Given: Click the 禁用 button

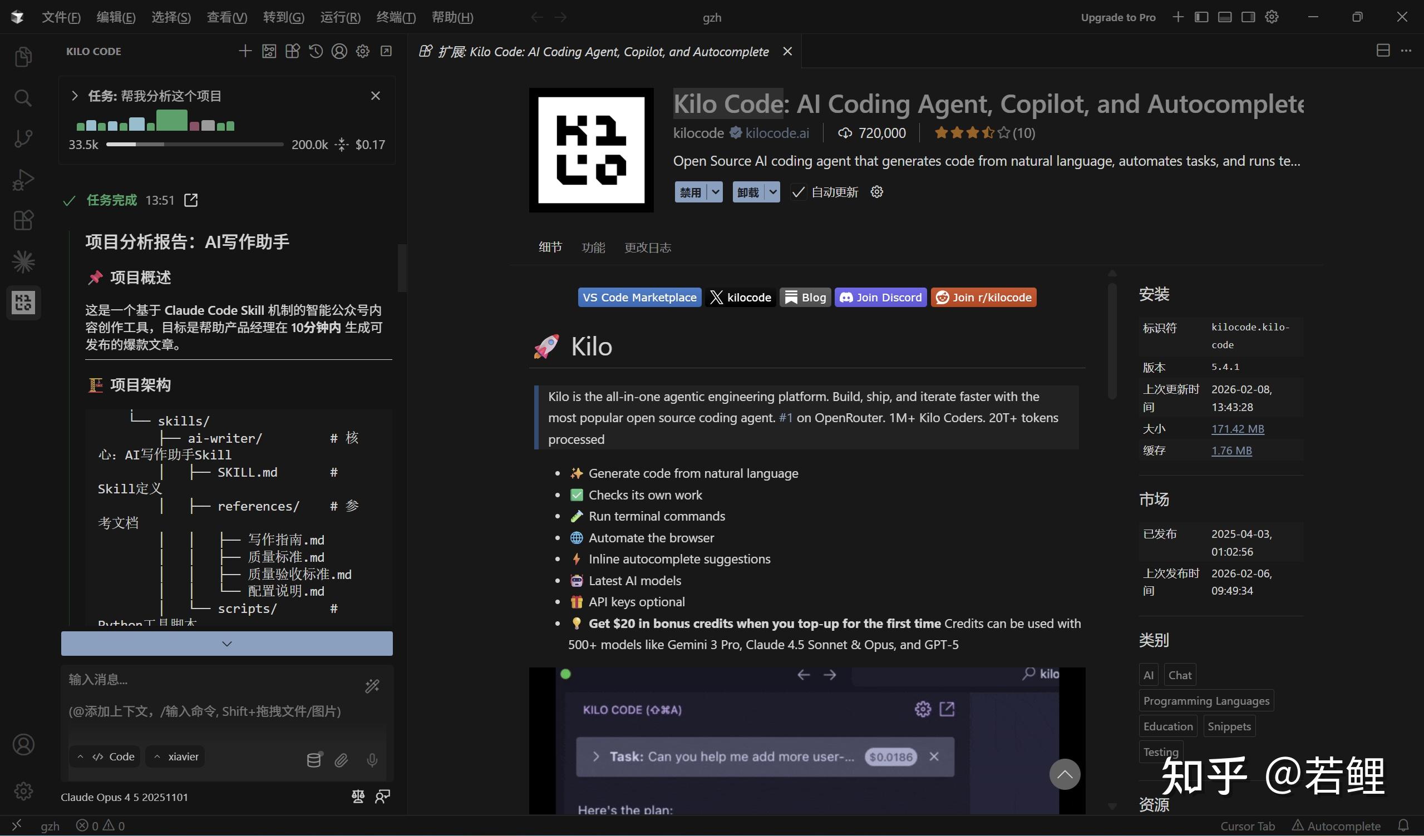Looking at the screenshot, I should point(691,192).
